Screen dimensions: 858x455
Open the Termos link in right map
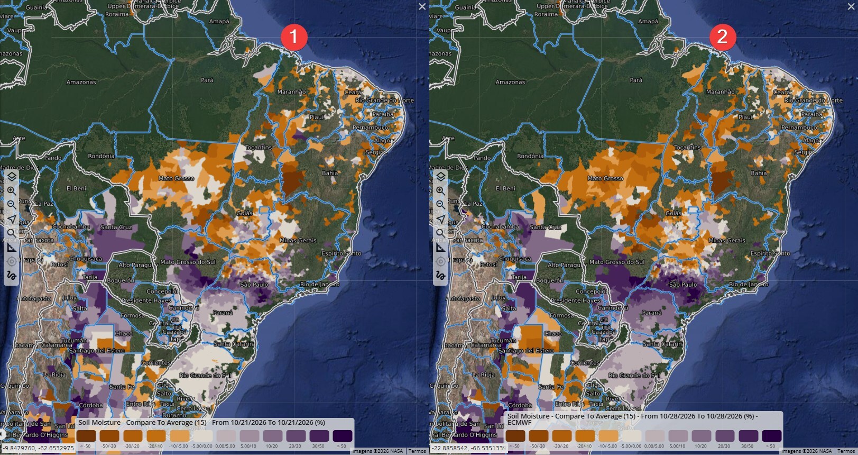coord(846,451)
